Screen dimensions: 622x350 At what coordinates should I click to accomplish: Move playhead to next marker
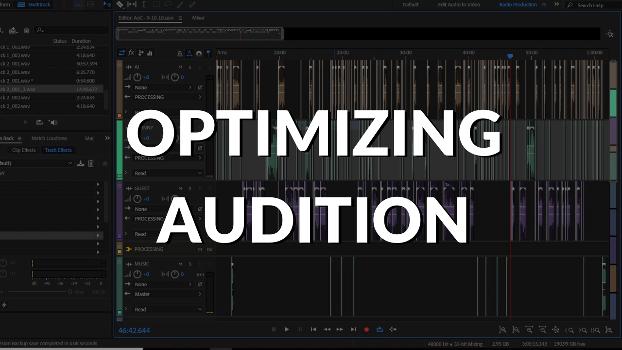pos(354,330)
